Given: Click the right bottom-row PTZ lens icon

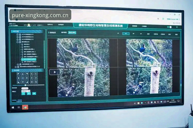Looking at the screenshot, I should [x=36, y=82].
